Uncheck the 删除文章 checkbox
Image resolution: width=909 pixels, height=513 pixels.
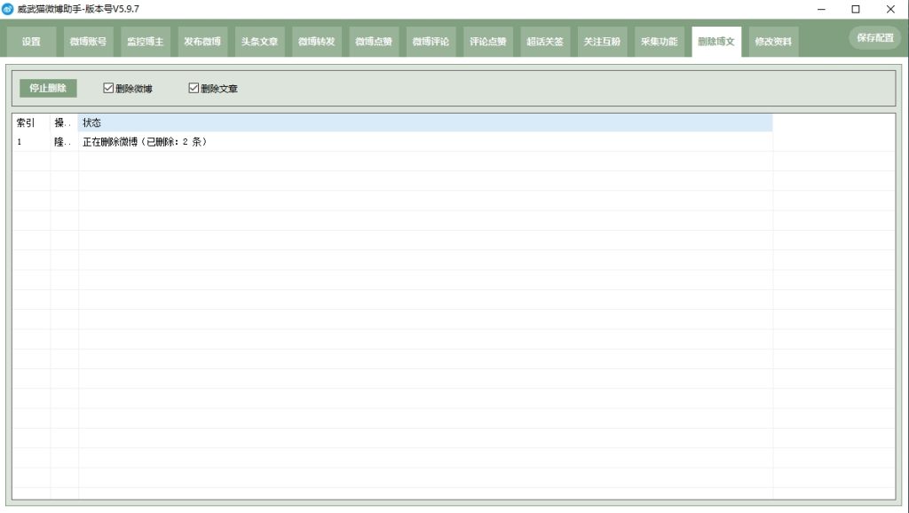[194, 89]
